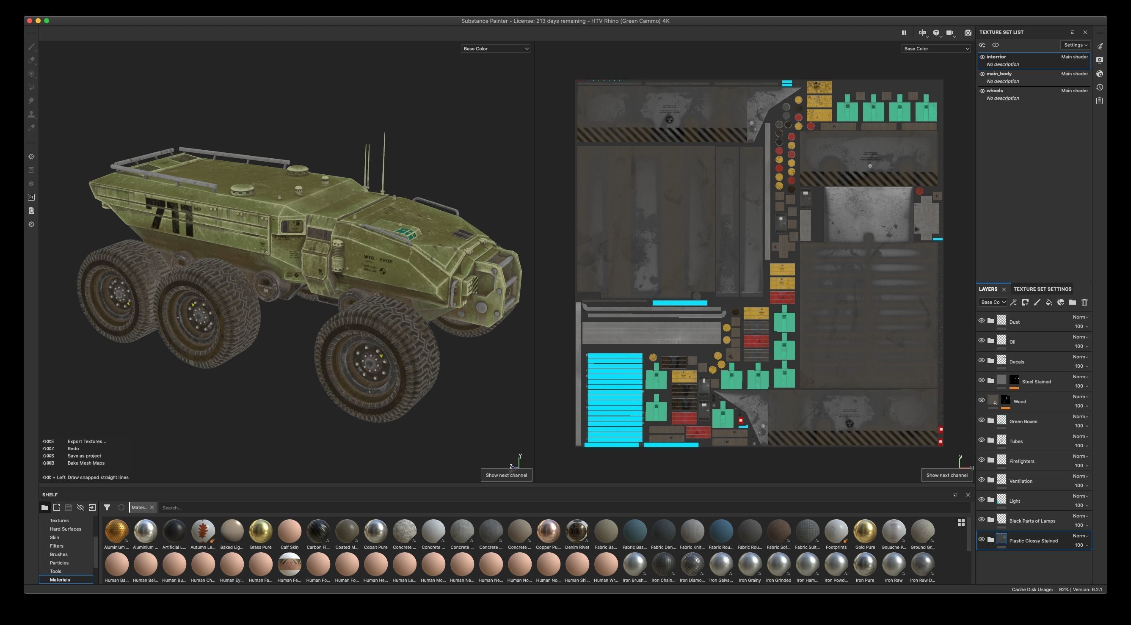1131x625 pixels.
Task: Open the resource updater document icon
Action: pyautogui.click(x=31, y=211)
